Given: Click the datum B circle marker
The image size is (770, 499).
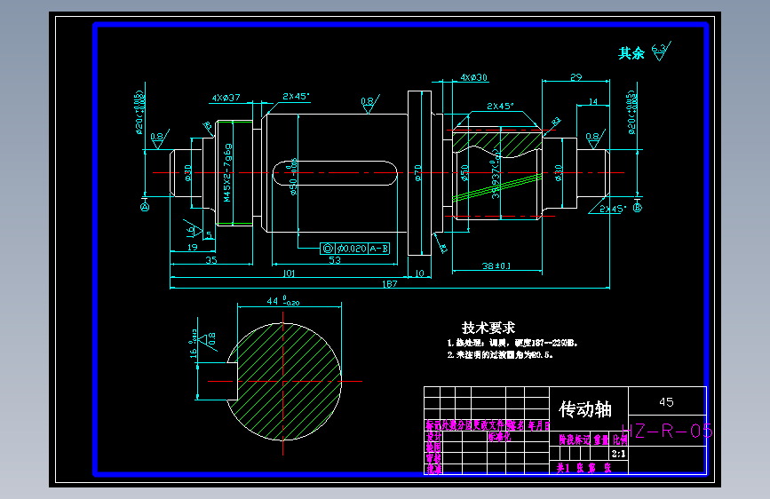Looking at the screenshot, I should coord(638,208).
